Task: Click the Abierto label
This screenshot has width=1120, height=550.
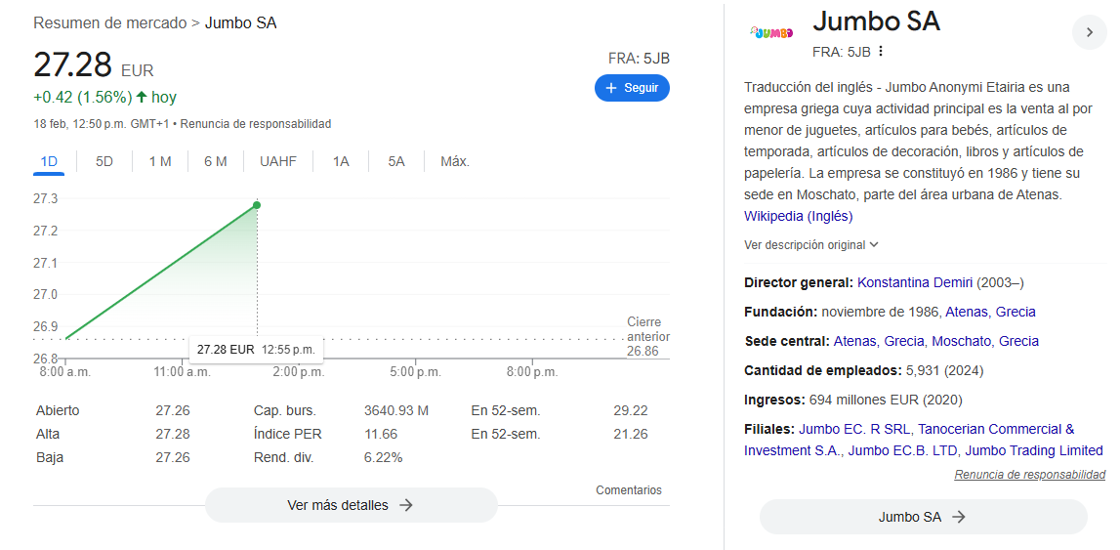Action: point(58,410)
